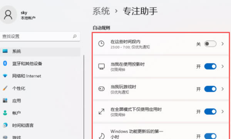Screen dimensions: 231x139
Task: Click the 23:00 - 7:00; 仅优先通知 subtitle
Action: point(130,47)
